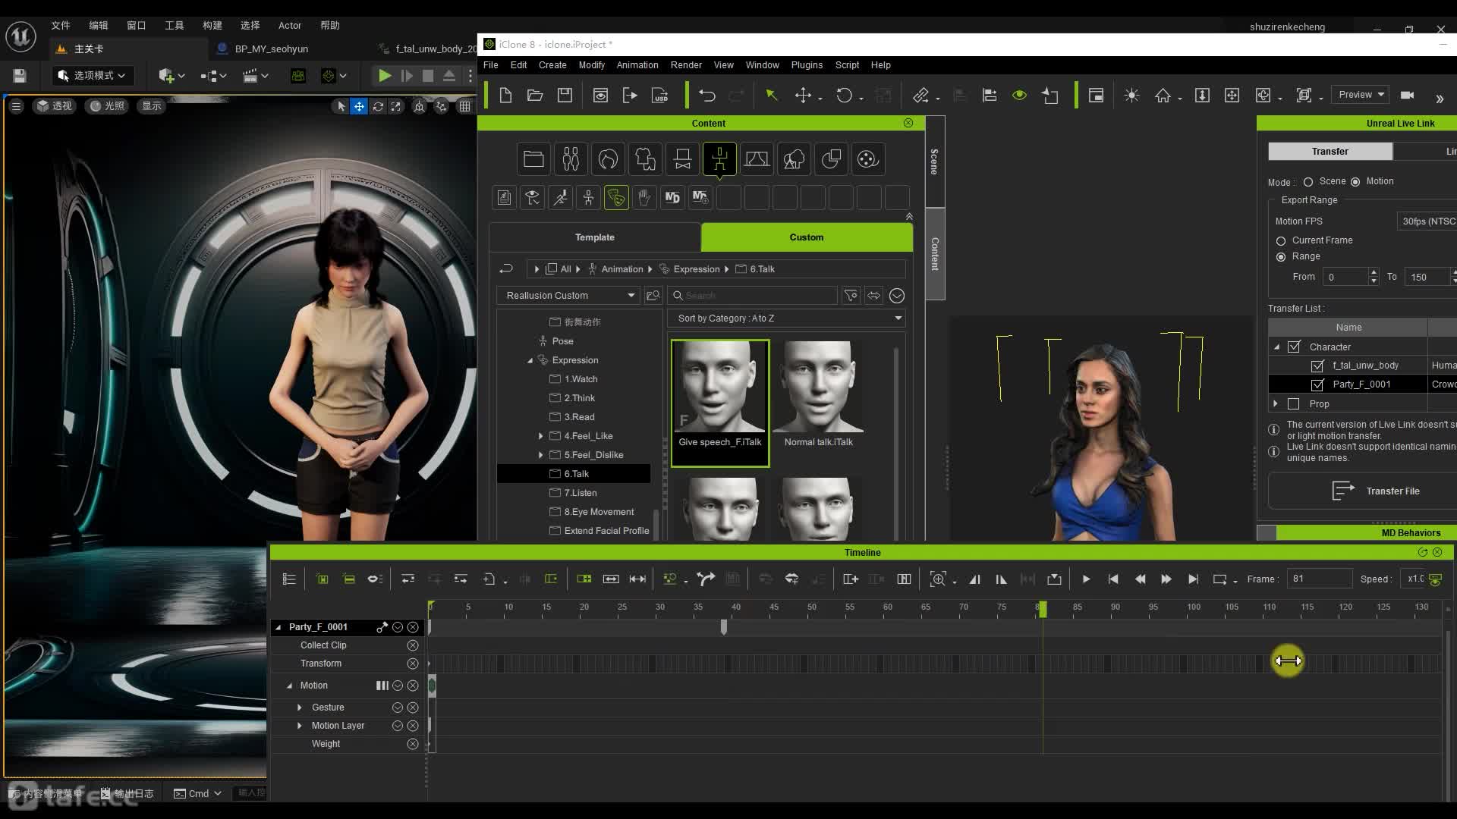This screenshot has width=1457, height=819.
Task: Open the Motion FPS 30fps dropdown
Action: [x=1427, y=221]
